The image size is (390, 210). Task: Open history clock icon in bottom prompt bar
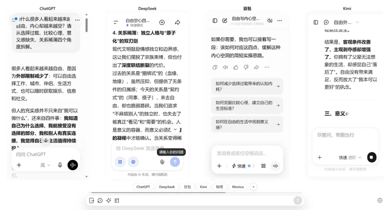click(100, 200)
